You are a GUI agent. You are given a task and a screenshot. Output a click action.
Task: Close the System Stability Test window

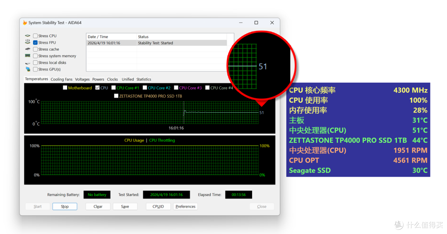272,22
